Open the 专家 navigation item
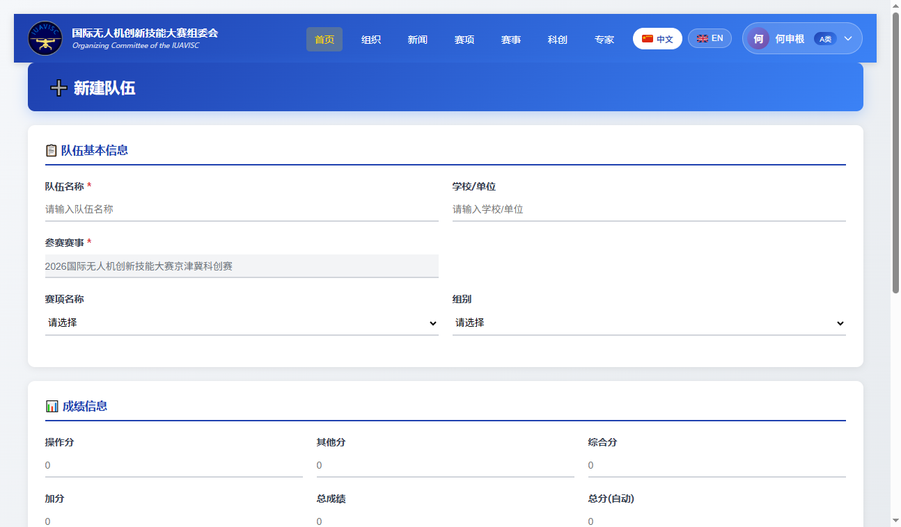This screenshot has height=527, width=901. click(x=604, y=40)
